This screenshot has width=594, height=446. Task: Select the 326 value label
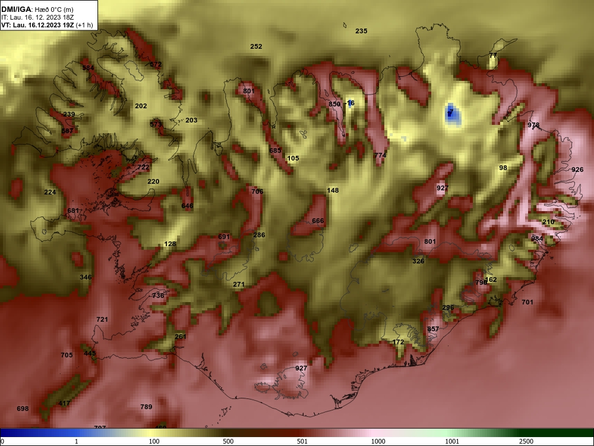tap(418, 261)
